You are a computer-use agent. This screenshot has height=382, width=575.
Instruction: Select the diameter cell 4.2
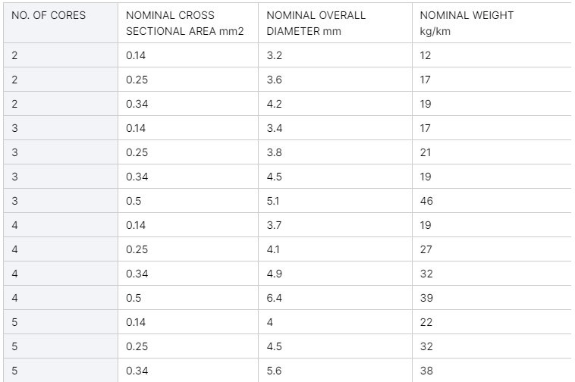[335, 104]
